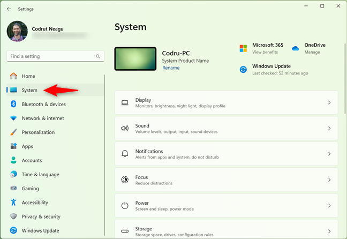The width and height of the screenshot is (347, 239).
Task: Go to Network & internet
Action: click(55, 118)
